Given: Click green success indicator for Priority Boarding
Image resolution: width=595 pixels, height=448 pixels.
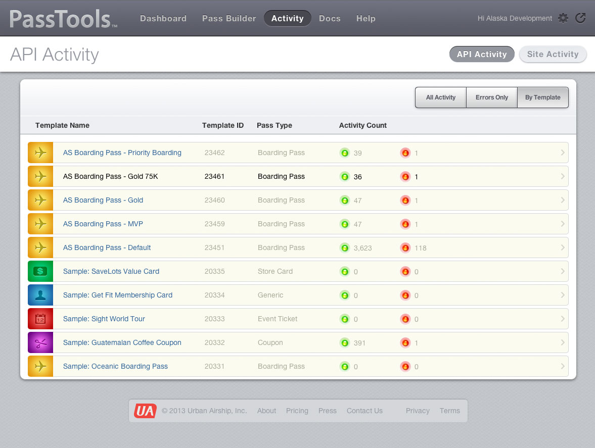Looking at the screenshot, I should pyautogui.click(x=345, y=153).
